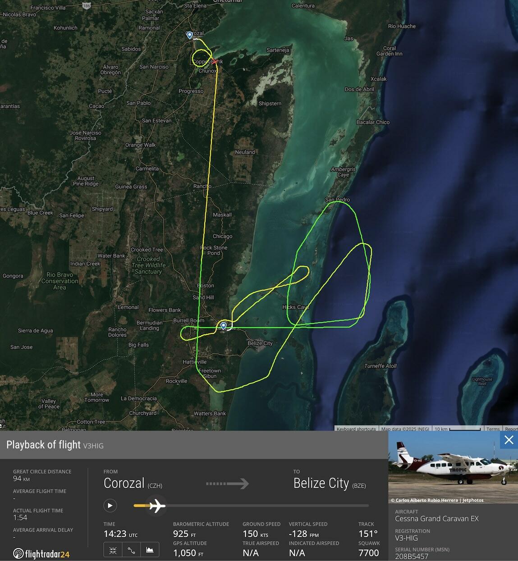This screenshot has width=518, height=561.
Task: Click the V3HIG flight callsign in the header
Action: click(93, 446)
